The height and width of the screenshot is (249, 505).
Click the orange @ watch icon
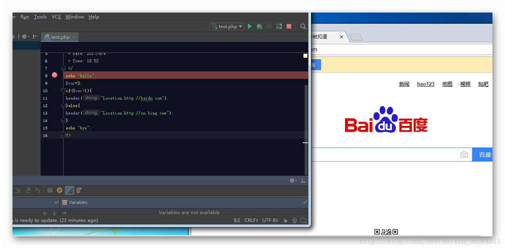(x=60, y=190)
